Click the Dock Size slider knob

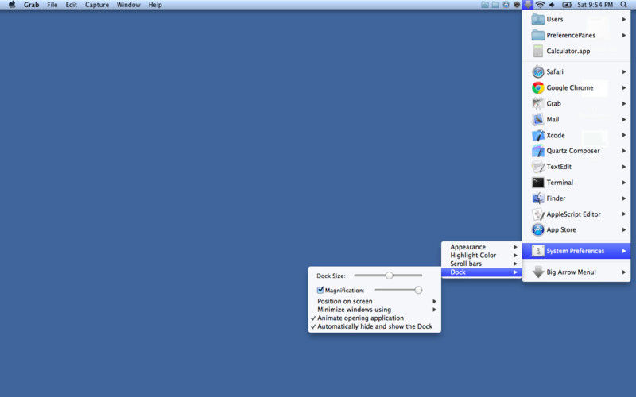(389, 276)
